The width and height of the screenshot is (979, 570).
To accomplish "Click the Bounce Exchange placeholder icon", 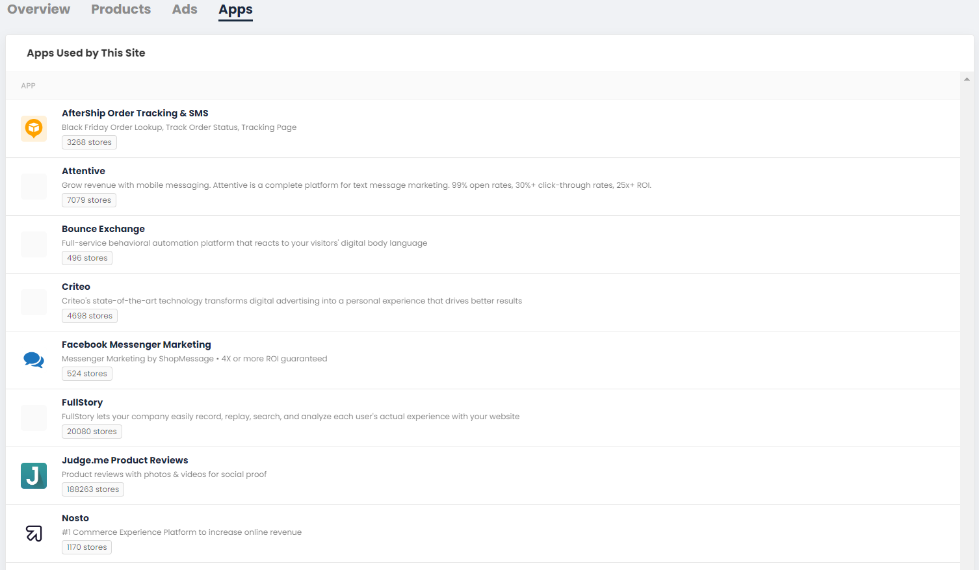I will pyautogui.click(x=34, y=244).
